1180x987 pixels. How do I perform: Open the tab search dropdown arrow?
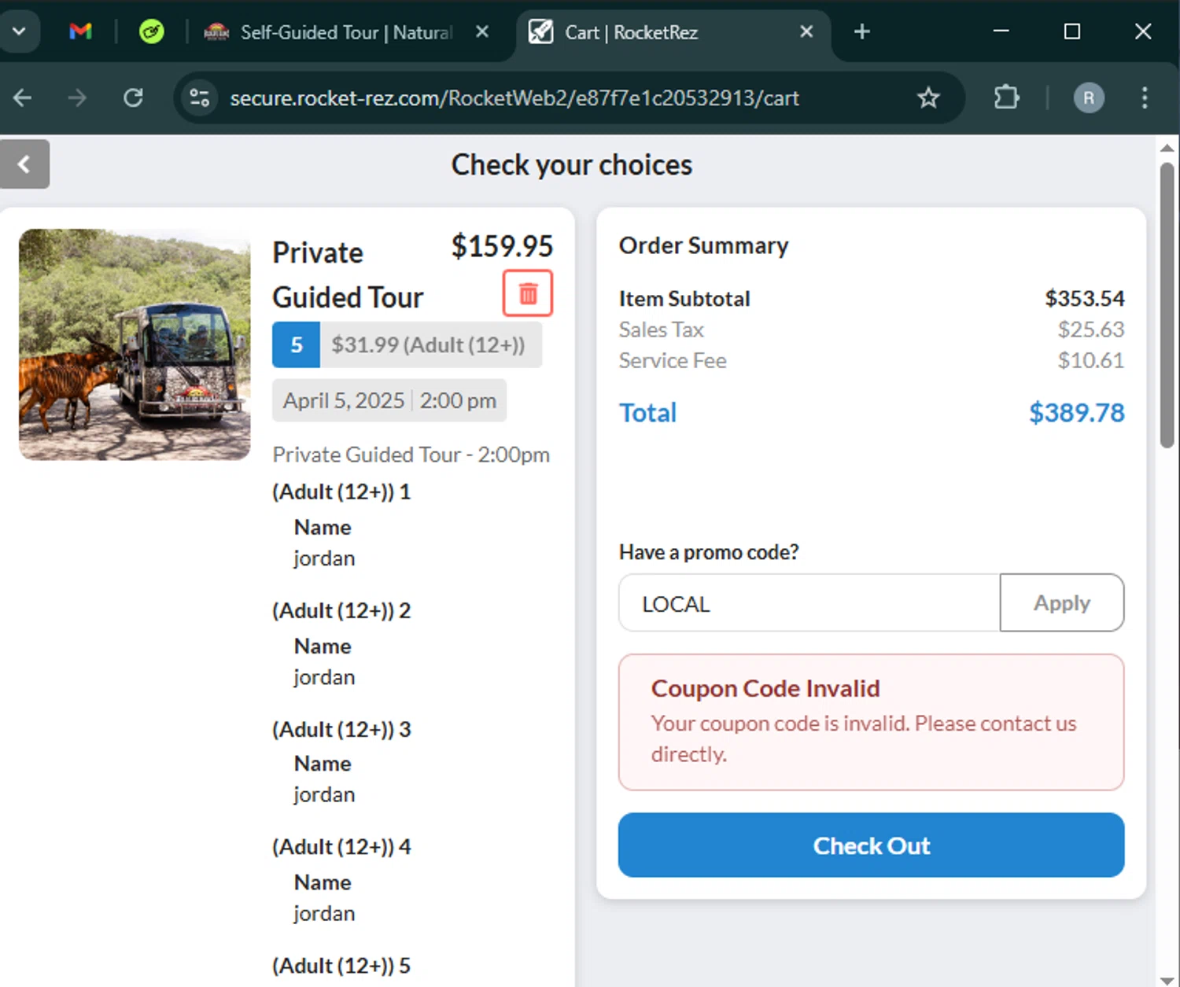(19, 31)
